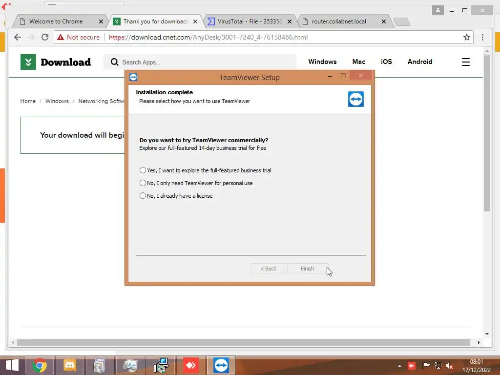The image size is (500, 375).
Task: Click the Chrome profile user icon
Action: 438,10
